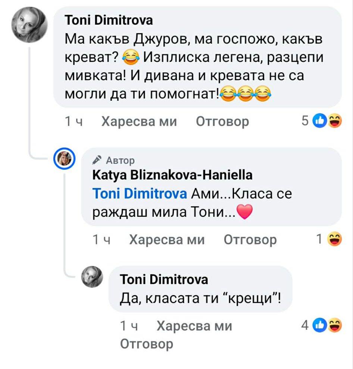Reply to Katya's comment via Отговор
This screenshot has height=369, width=353.
[x=250, y=240]
